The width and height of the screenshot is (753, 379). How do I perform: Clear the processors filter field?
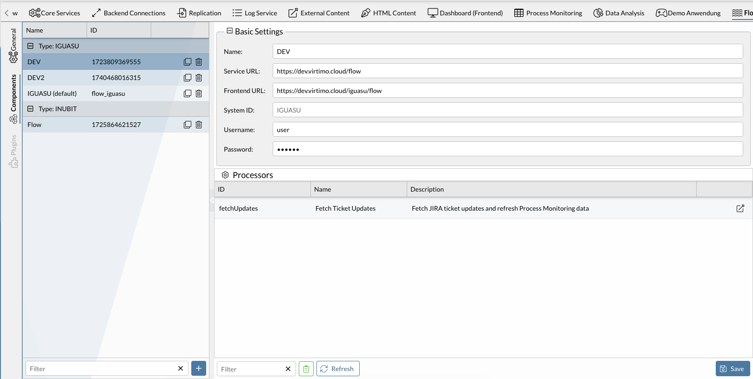click(x=288, y=369)
